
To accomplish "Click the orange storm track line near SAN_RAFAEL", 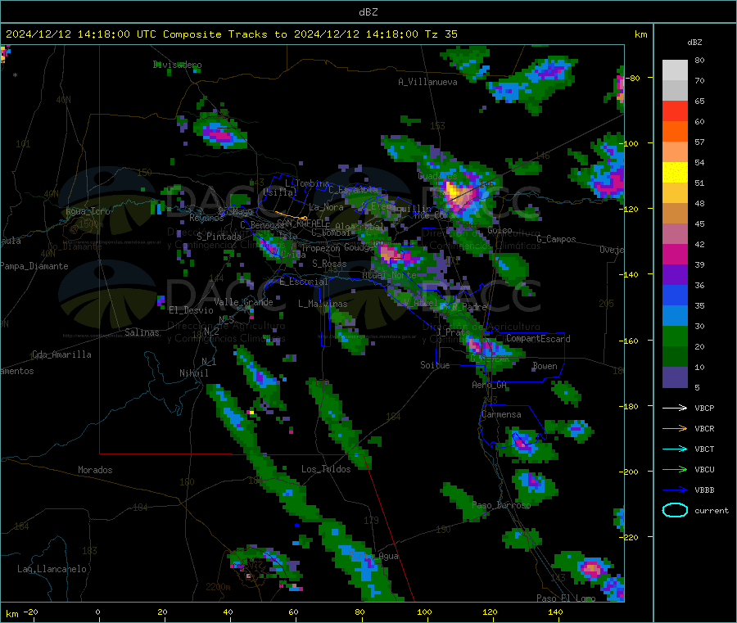I will tap(291, 215).
